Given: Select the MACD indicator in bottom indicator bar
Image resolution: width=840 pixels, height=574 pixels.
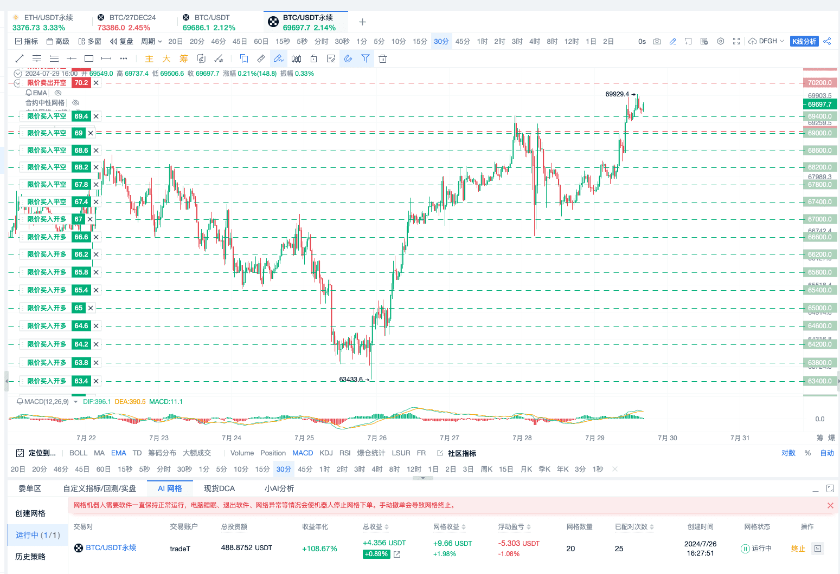Looking at the screenshot, I should click(x=303, y=453).
